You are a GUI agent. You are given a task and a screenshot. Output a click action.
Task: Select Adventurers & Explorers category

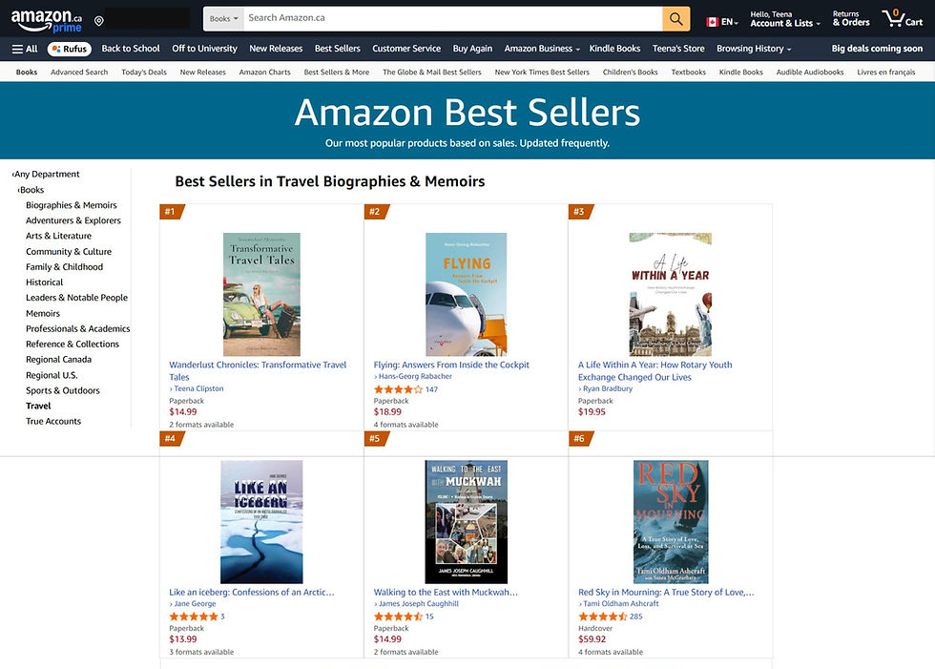click(x=73, y=220)
